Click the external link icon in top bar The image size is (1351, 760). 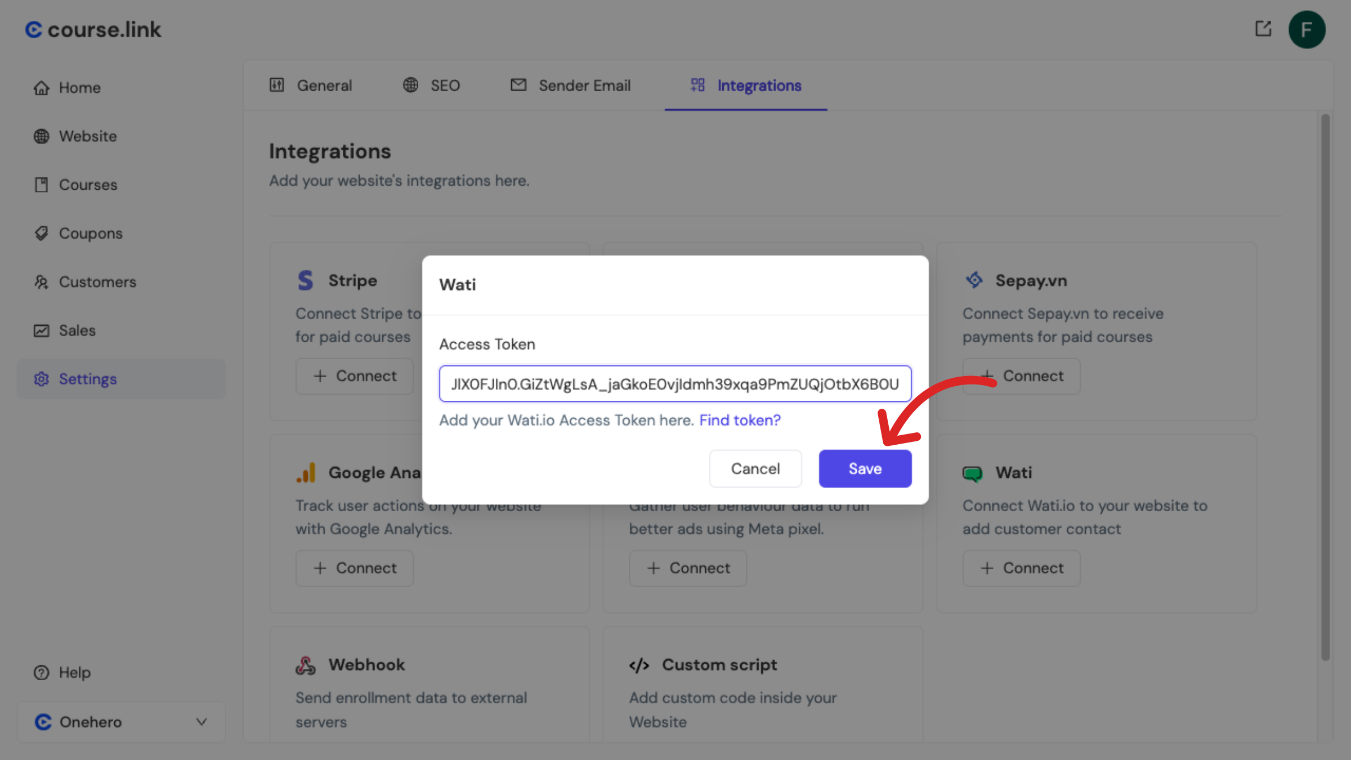[1263, 29]
